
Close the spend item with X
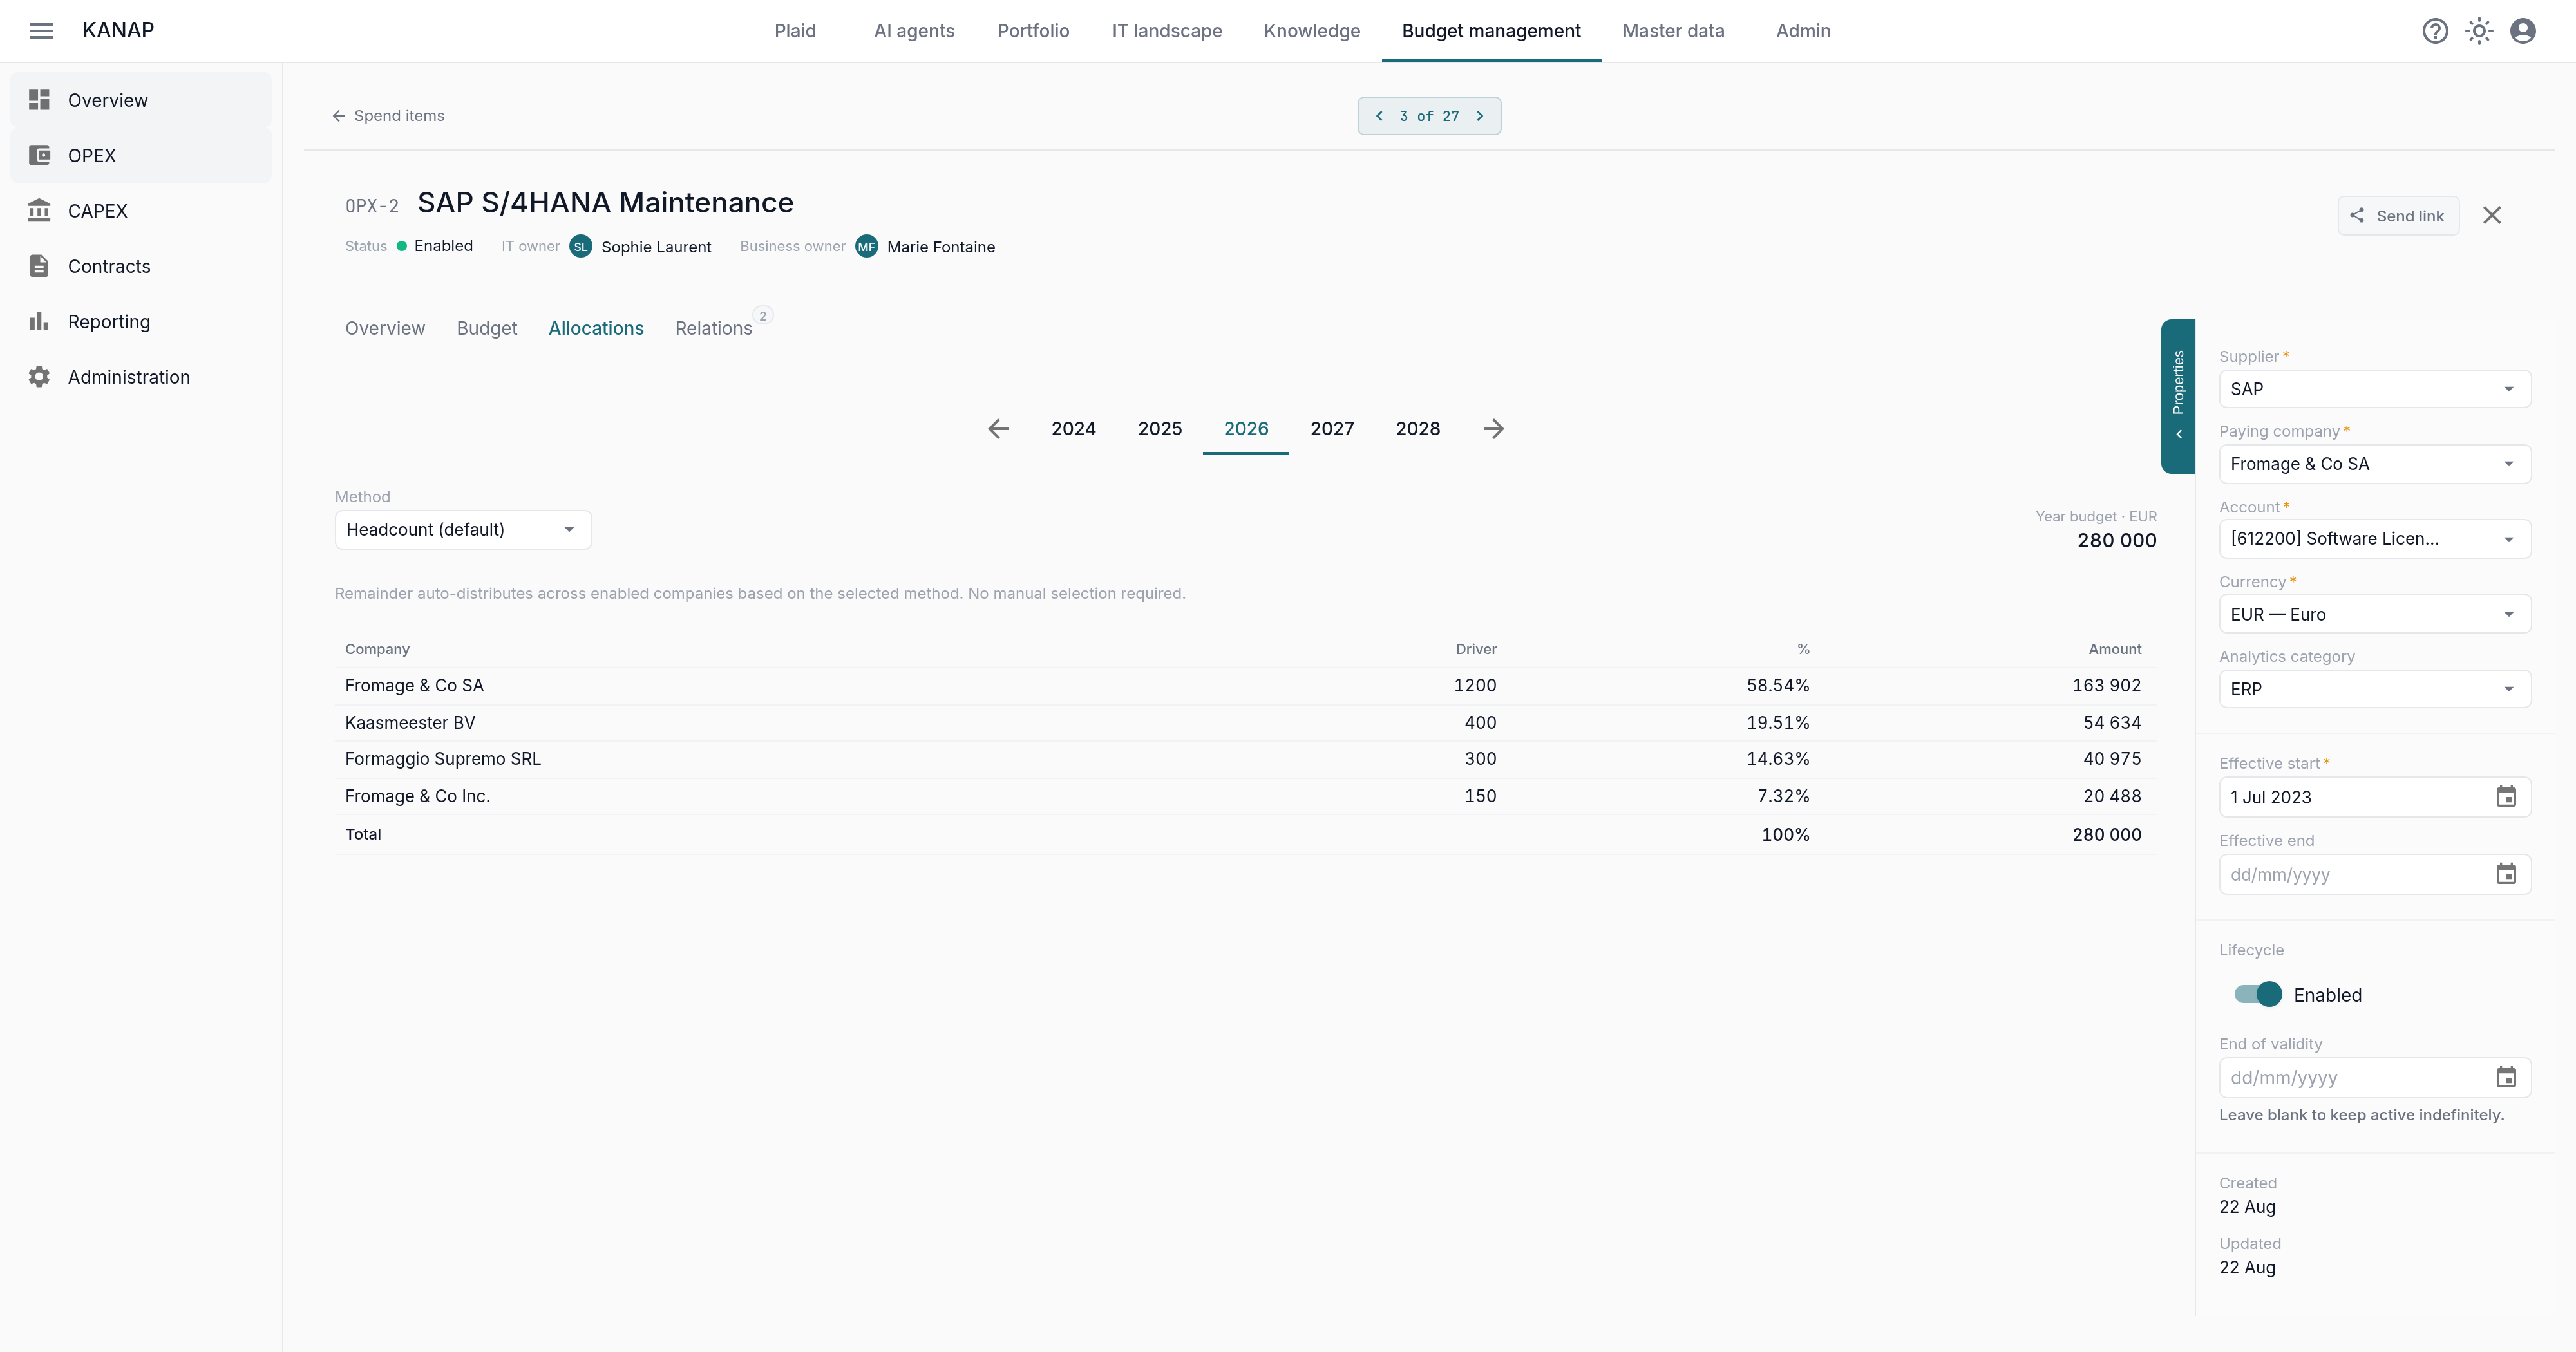click(2492, 215)
